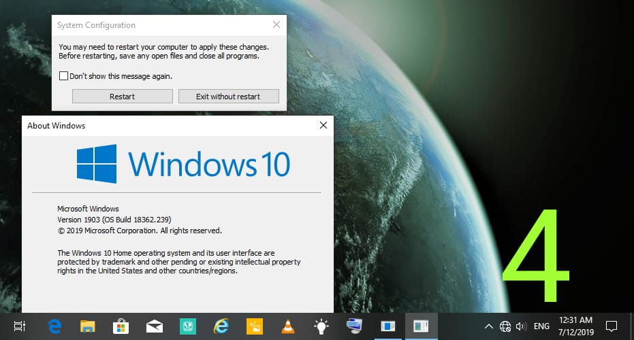Open the yellow Photos-style app taskbar icon
Viewport: 634px width, 340px height.
tap(254, 326)
